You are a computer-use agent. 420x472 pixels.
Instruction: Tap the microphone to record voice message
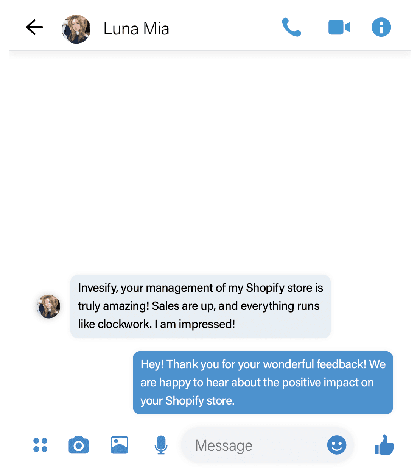(x=161, y=445)
